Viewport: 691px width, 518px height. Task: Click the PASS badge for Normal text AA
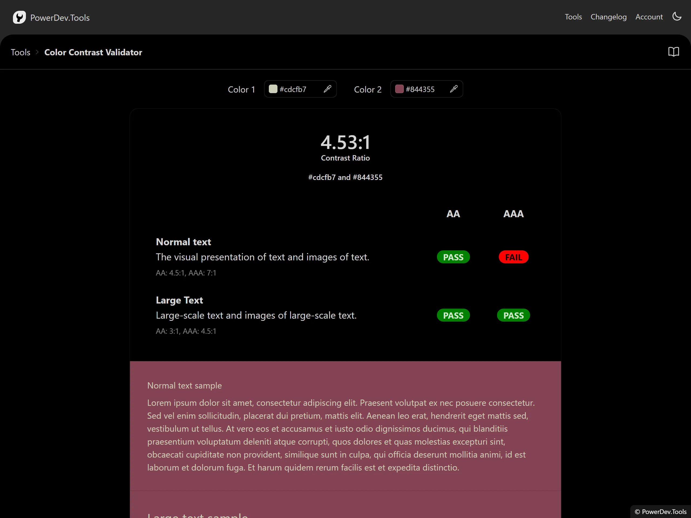coord(453,257)
